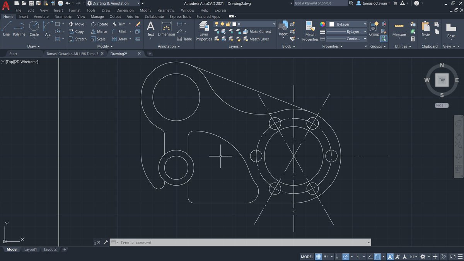Toggle isometric drafting in status bar

358,257
